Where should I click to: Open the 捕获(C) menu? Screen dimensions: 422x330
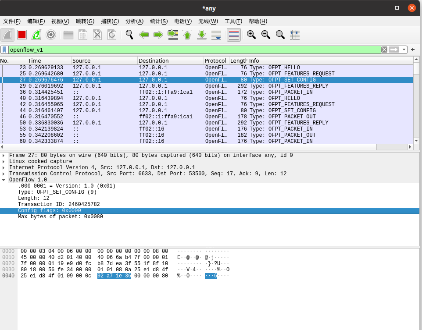point(110,21)
